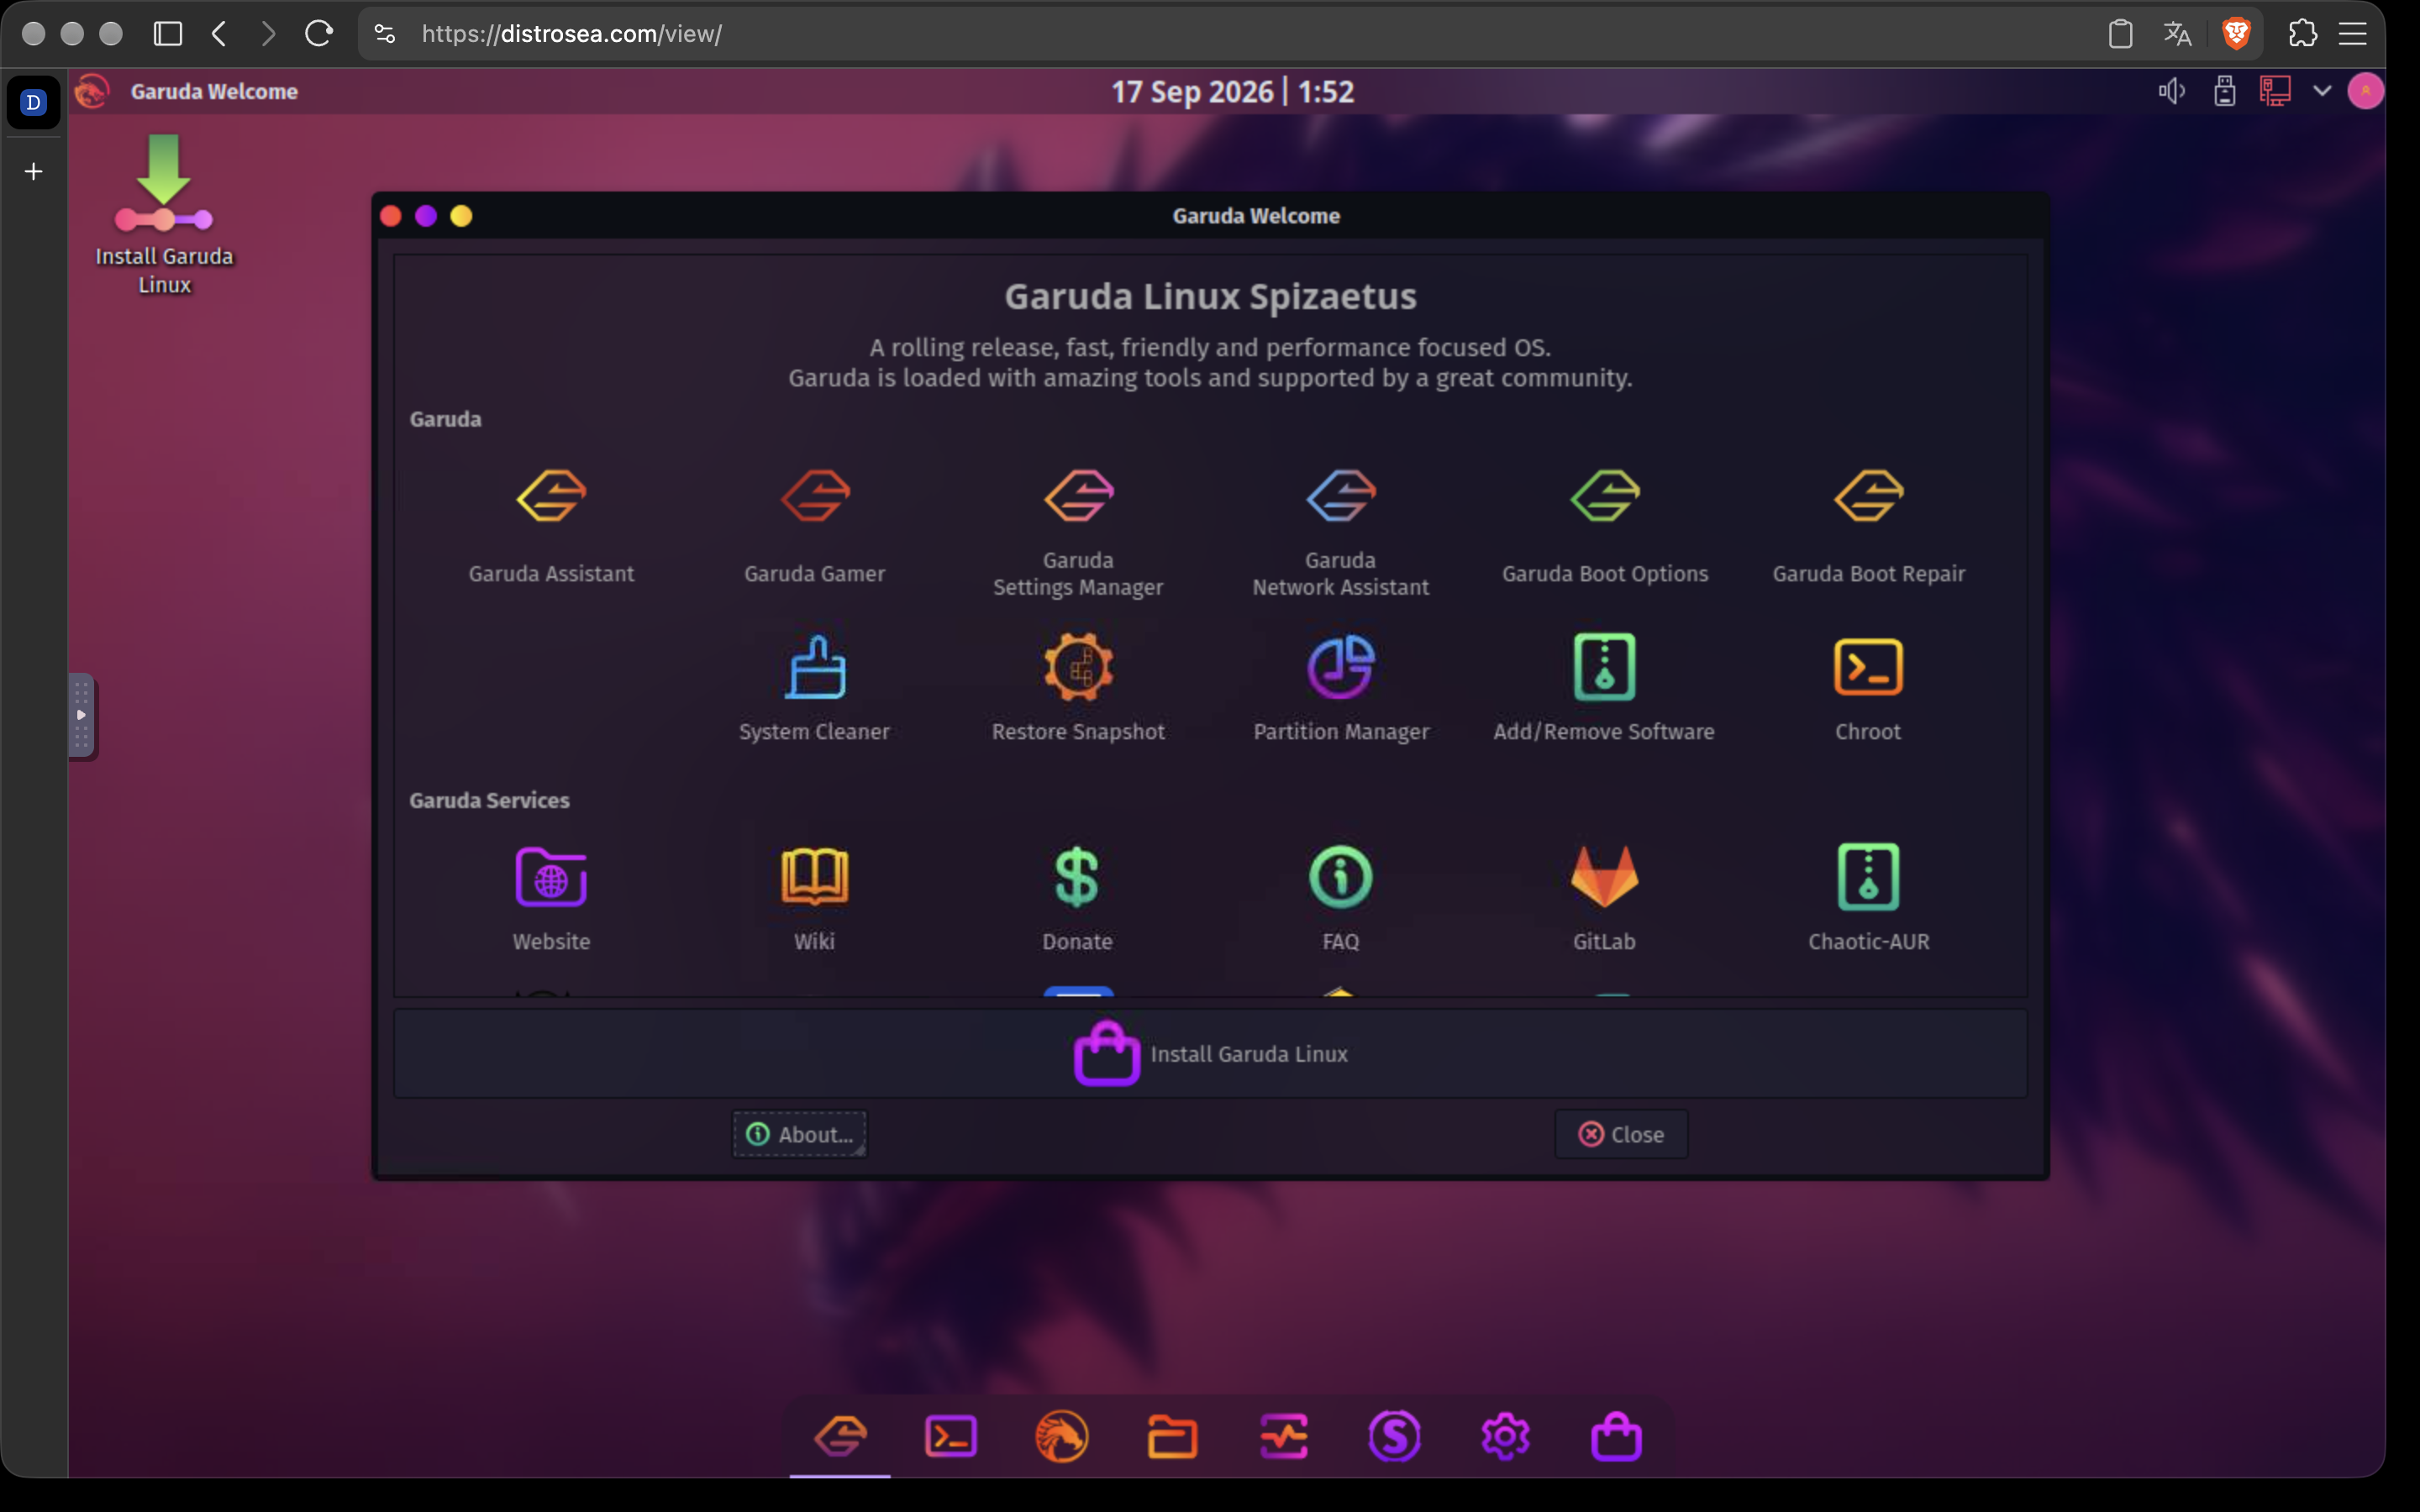Screen dimensions: 2420x1512
Task: Launch Install Garuda Linux desktop shortcut
Action: pyautogui.click(x=164, y=214)
